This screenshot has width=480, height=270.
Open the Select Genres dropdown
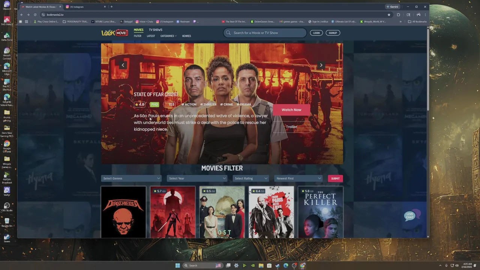pyautogui.click(x=131, y=178)
